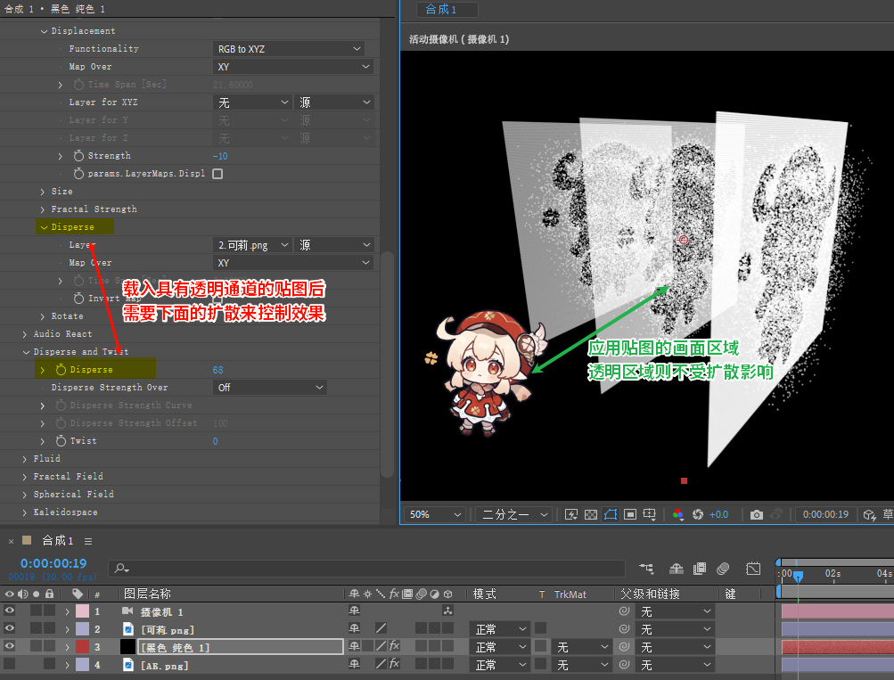Screen dimensions: 894x680
Task: Click the 模式 column header
Action: click(484, 594)
